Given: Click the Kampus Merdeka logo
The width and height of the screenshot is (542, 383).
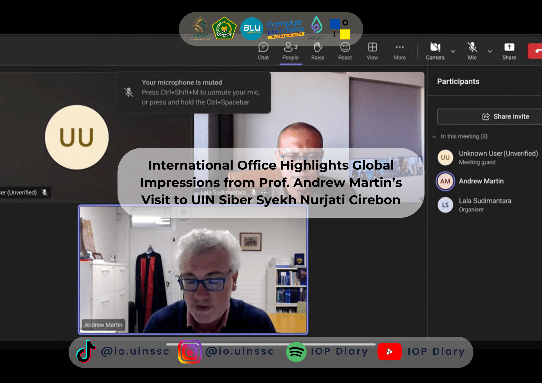Looking at the screenshot, I should click(286, 29).
